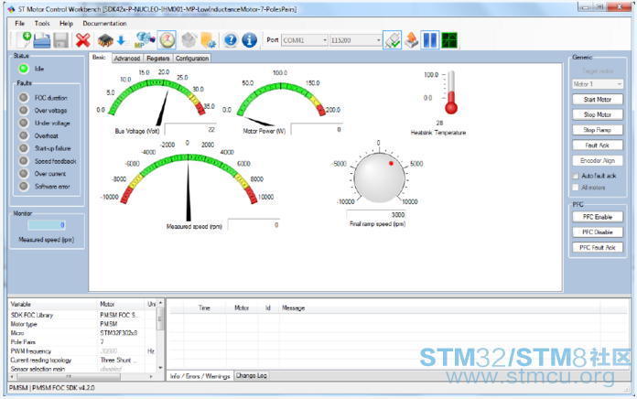Click the PFC Disable button

click(x=597, y=232)
